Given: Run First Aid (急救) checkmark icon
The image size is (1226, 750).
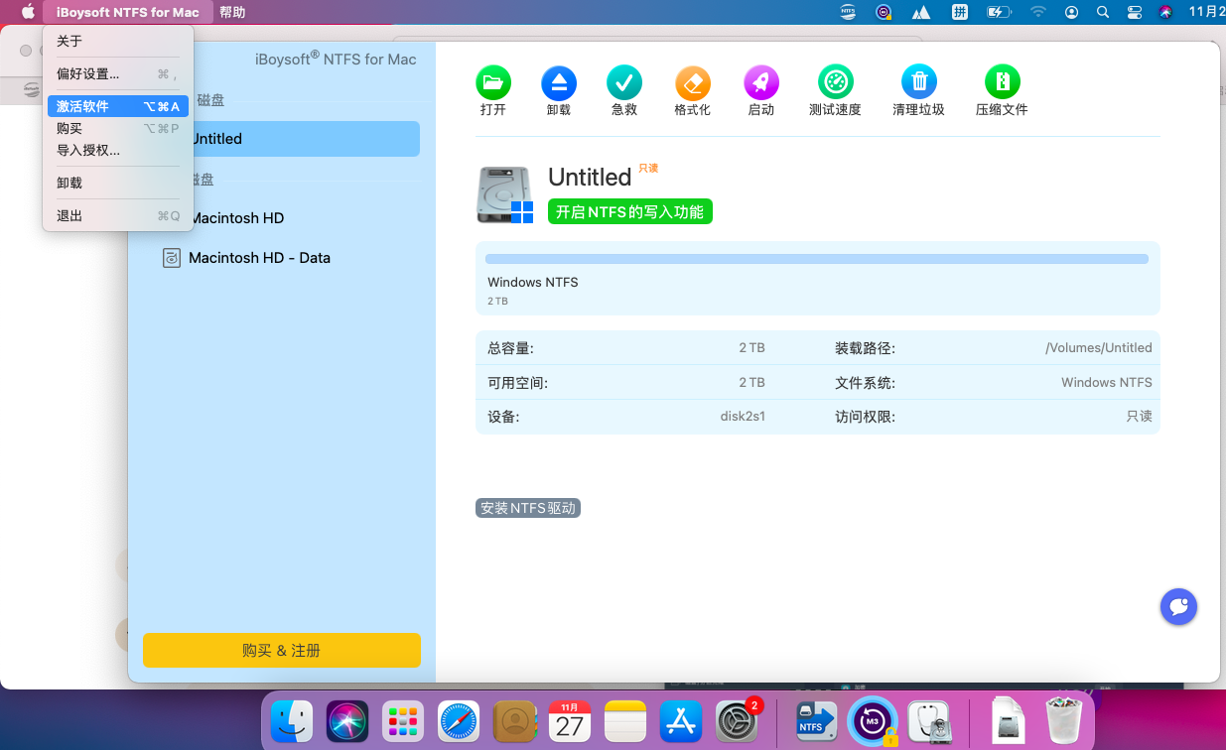Looking at the screenshot, I should point(624,81).
